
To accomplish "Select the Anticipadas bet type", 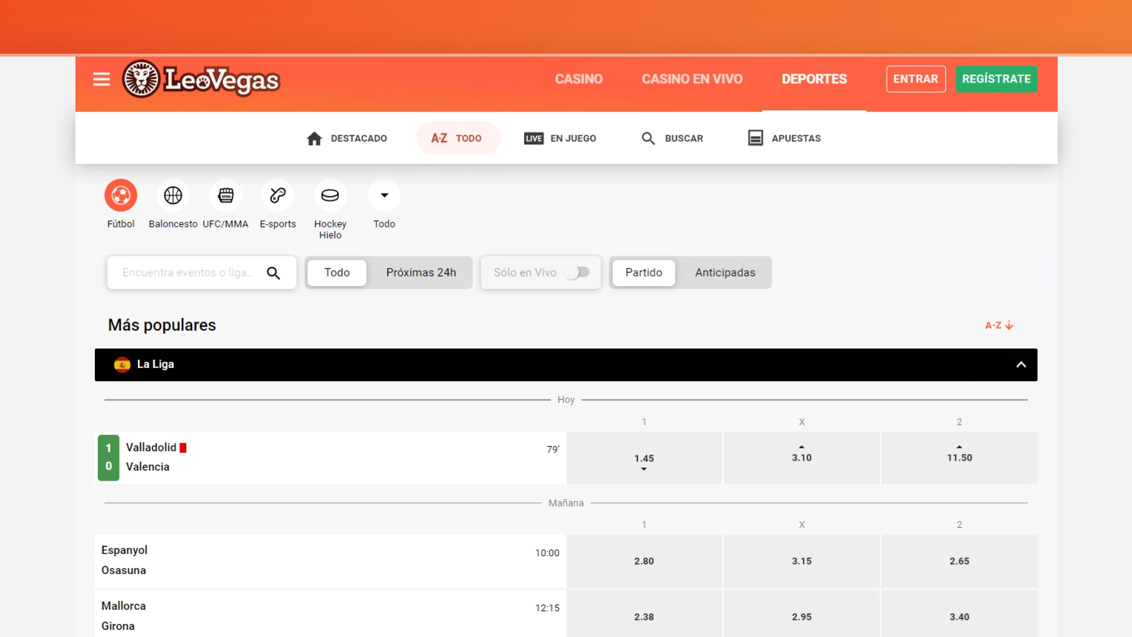I will [x=725, y=272].
